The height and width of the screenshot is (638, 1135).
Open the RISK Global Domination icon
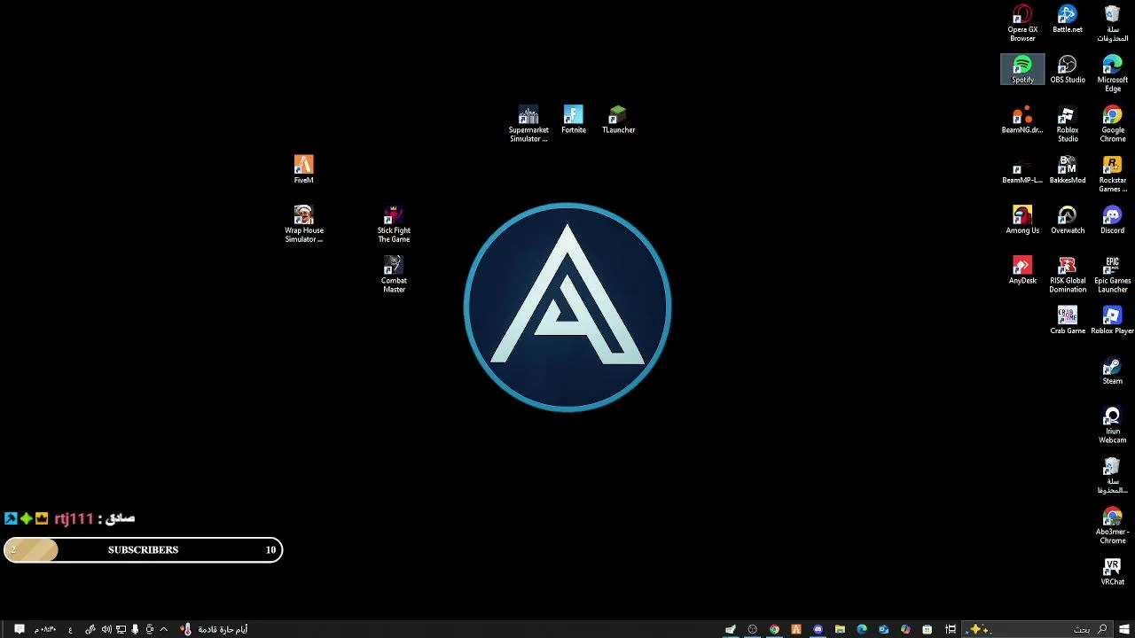(1068, 275)
